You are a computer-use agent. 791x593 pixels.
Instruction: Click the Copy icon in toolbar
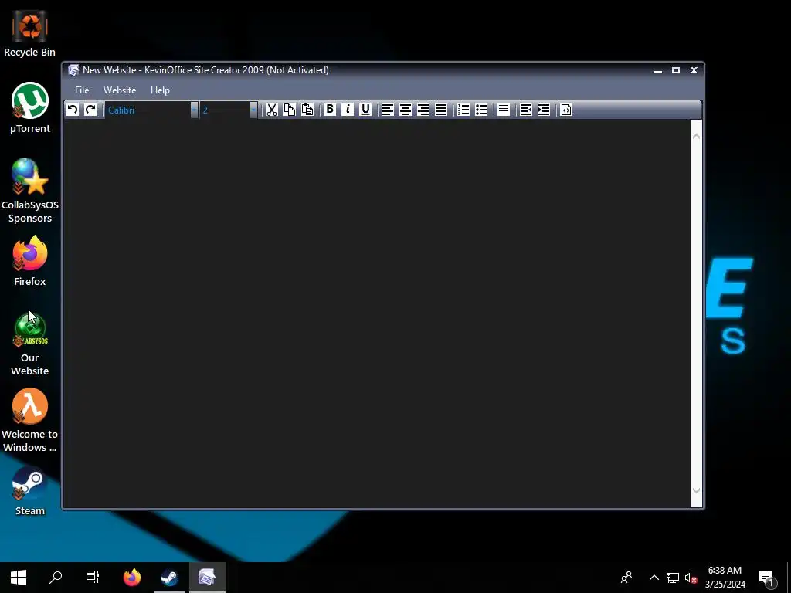pyautogui.click(x=290, y=110)
